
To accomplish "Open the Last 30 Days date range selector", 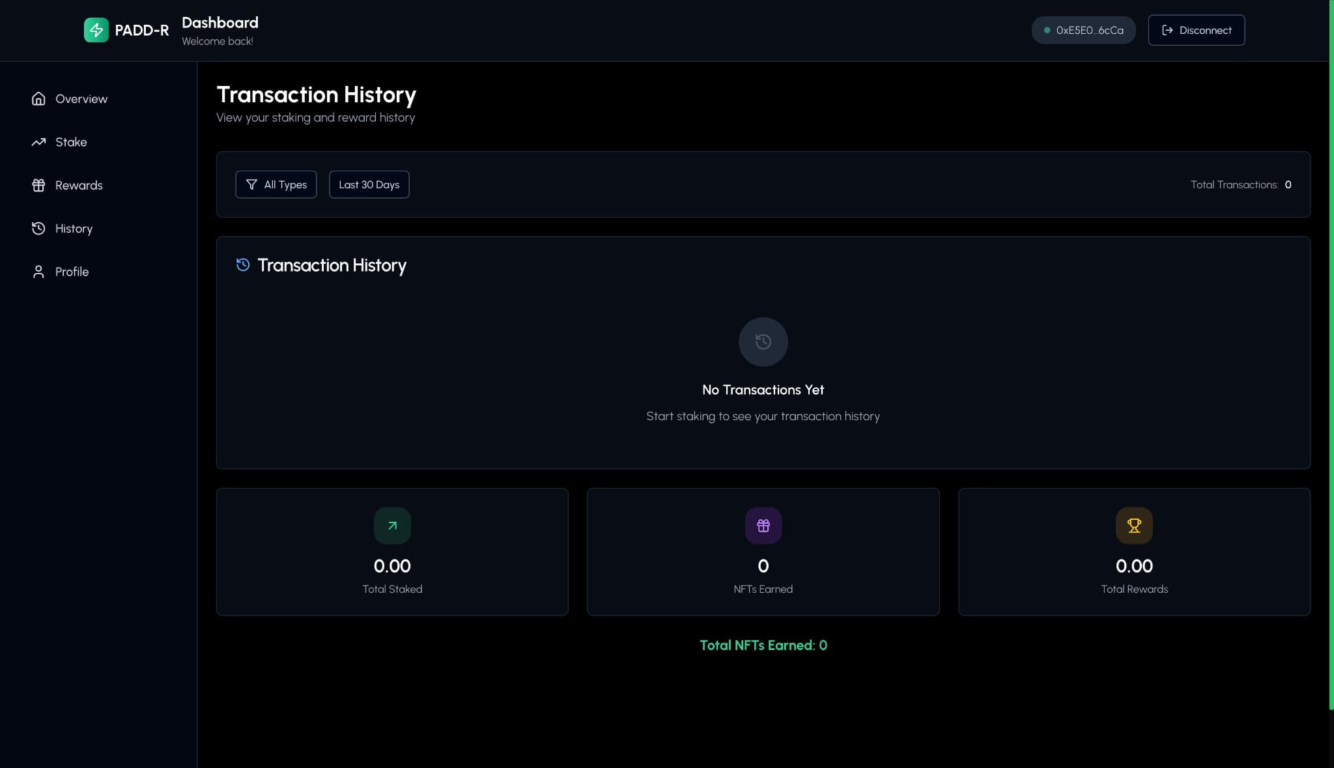I will (369, 184).
